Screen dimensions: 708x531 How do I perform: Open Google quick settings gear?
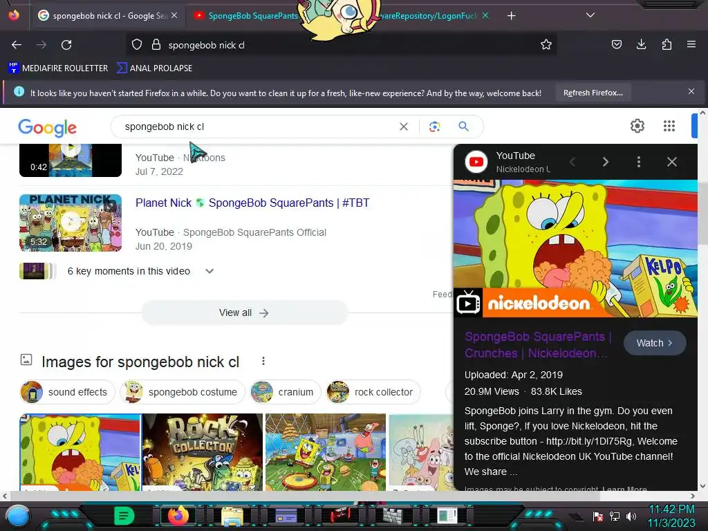pos(637,126)
